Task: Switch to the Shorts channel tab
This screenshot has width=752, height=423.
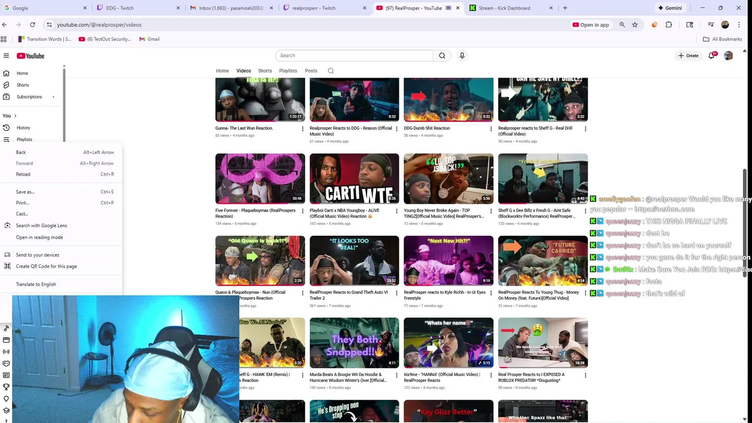Action: 265,70
